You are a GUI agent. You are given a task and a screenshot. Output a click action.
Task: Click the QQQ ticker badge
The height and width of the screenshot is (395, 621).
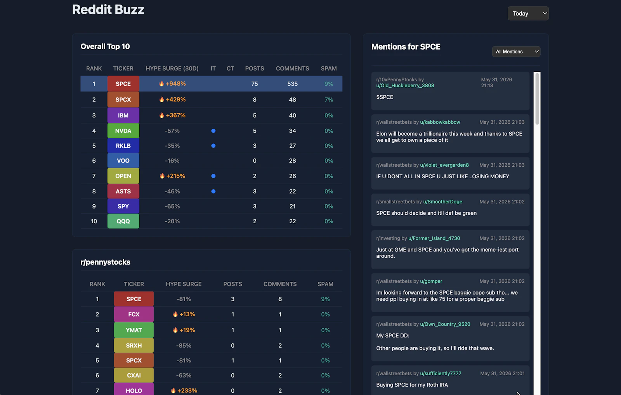(123, 221)
